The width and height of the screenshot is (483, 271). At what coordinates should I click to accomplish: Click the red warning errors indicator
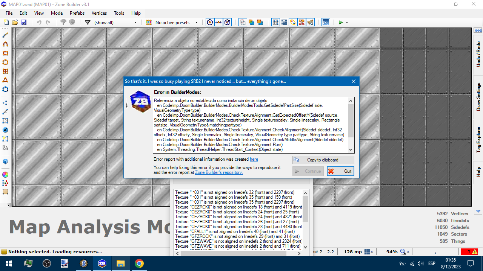(469, 252)
